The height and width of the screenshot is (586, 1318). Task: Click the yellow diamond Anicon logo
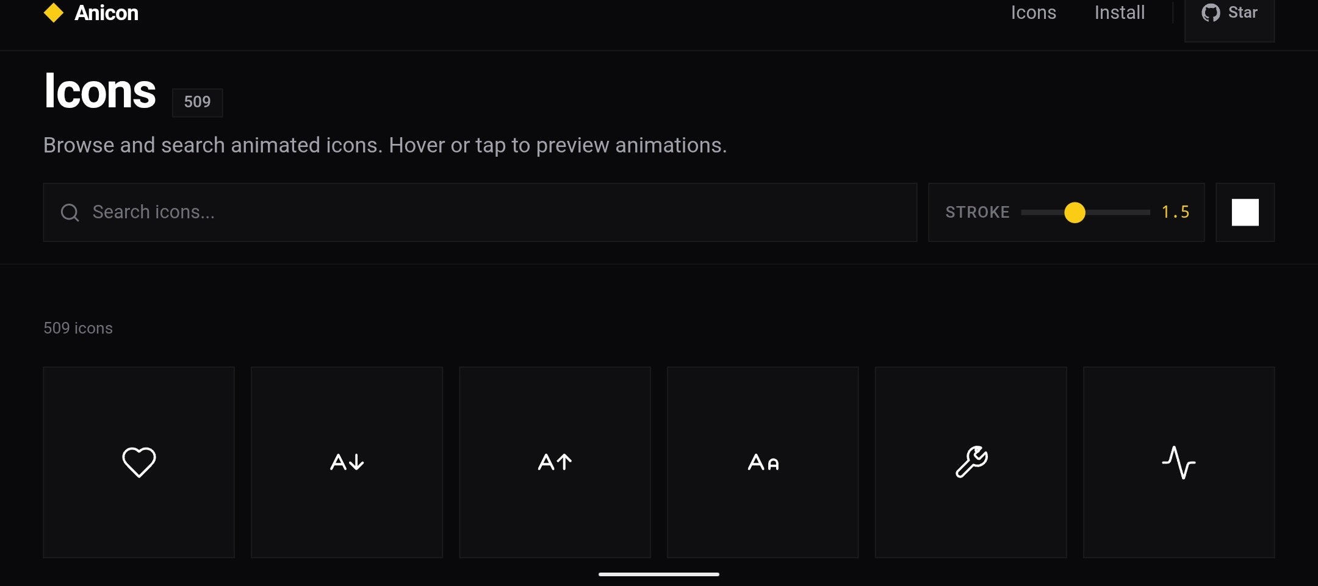[54, 13]
